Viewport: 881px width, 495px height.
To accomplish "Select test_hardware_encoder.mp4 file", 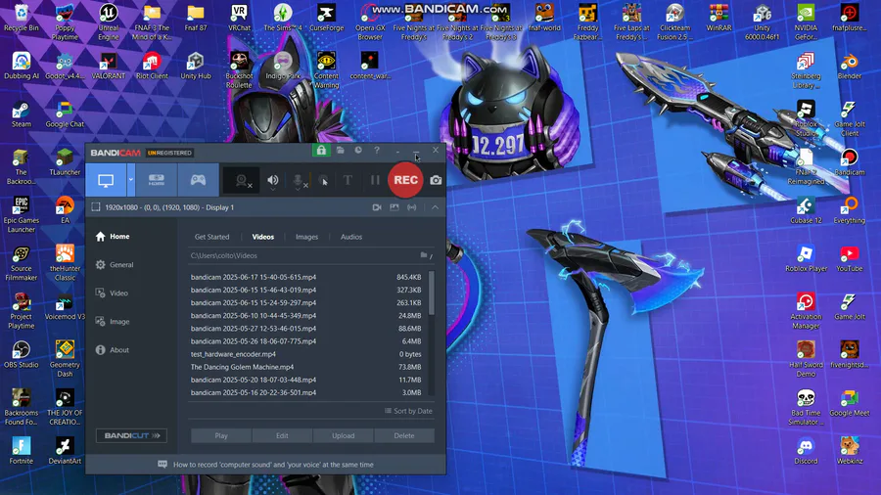I will tap(305, 354).
